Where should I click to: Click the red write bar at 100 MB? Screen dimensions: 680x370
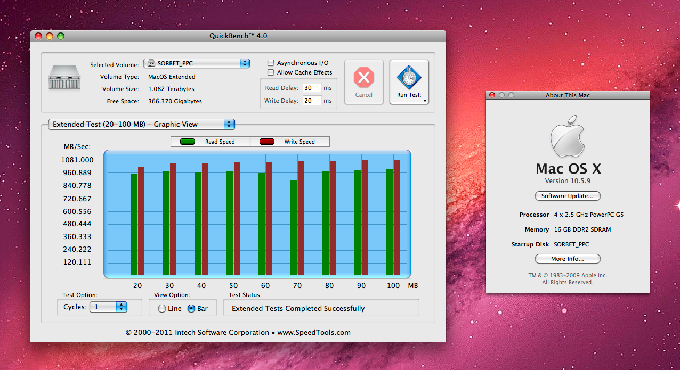[397, 217]
